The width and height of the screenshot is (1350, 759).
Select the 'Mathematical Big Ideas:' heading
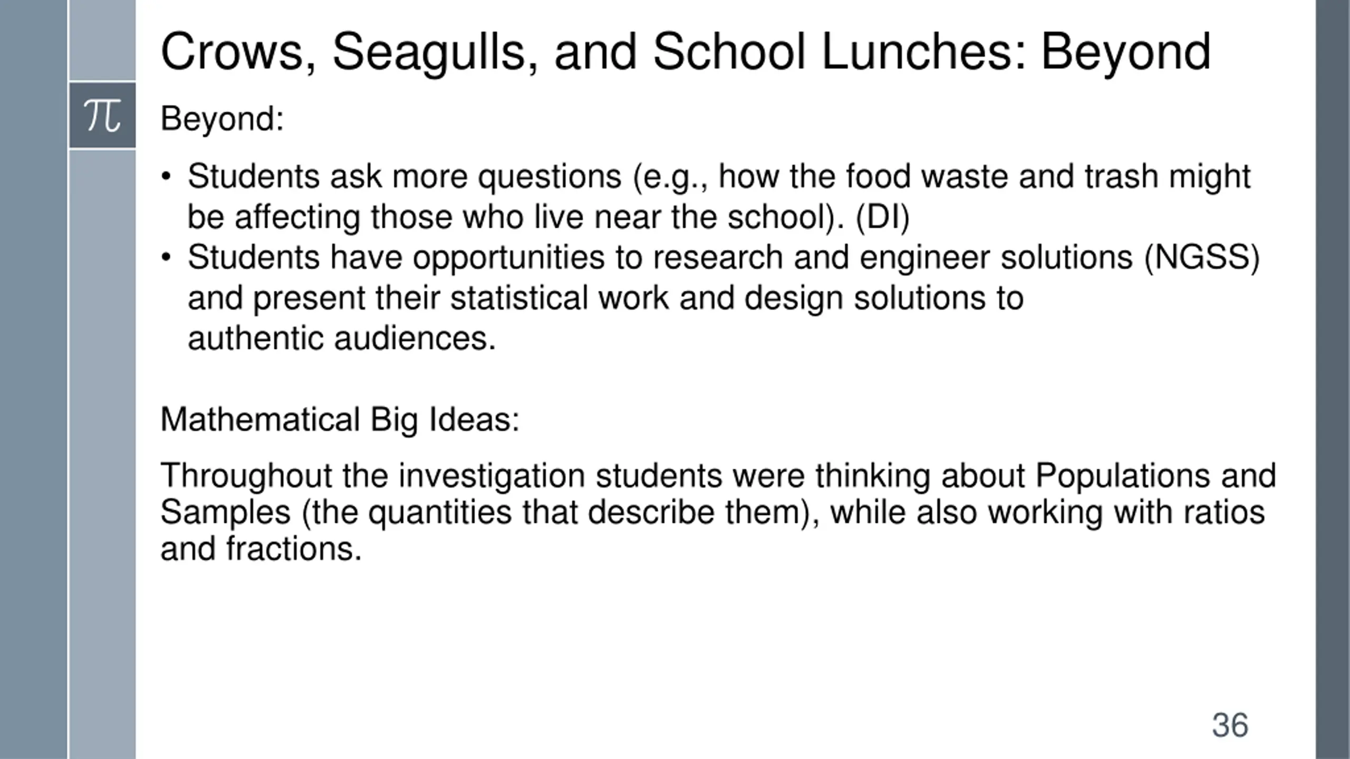click(x=340, y=420)
